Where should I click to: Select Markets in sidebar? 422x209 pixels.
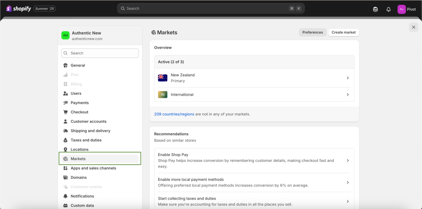(100, 159)
